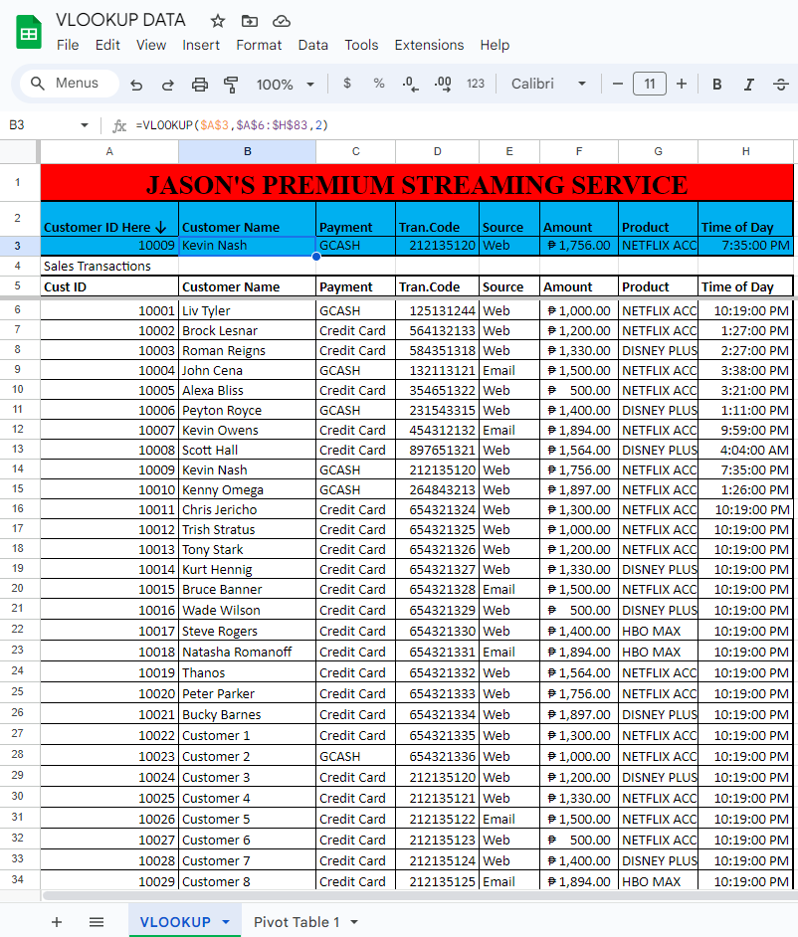The height and width of the screenshot is (937, 798).
Task: Check cloud save status icon
Action: [282, 22]
